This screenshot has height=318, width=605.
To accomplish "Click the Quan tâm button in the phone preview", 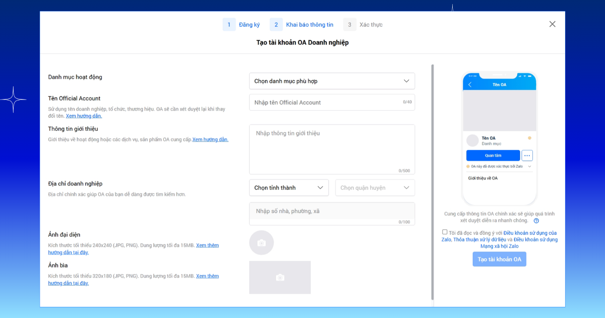I will [x=493, y=155].
